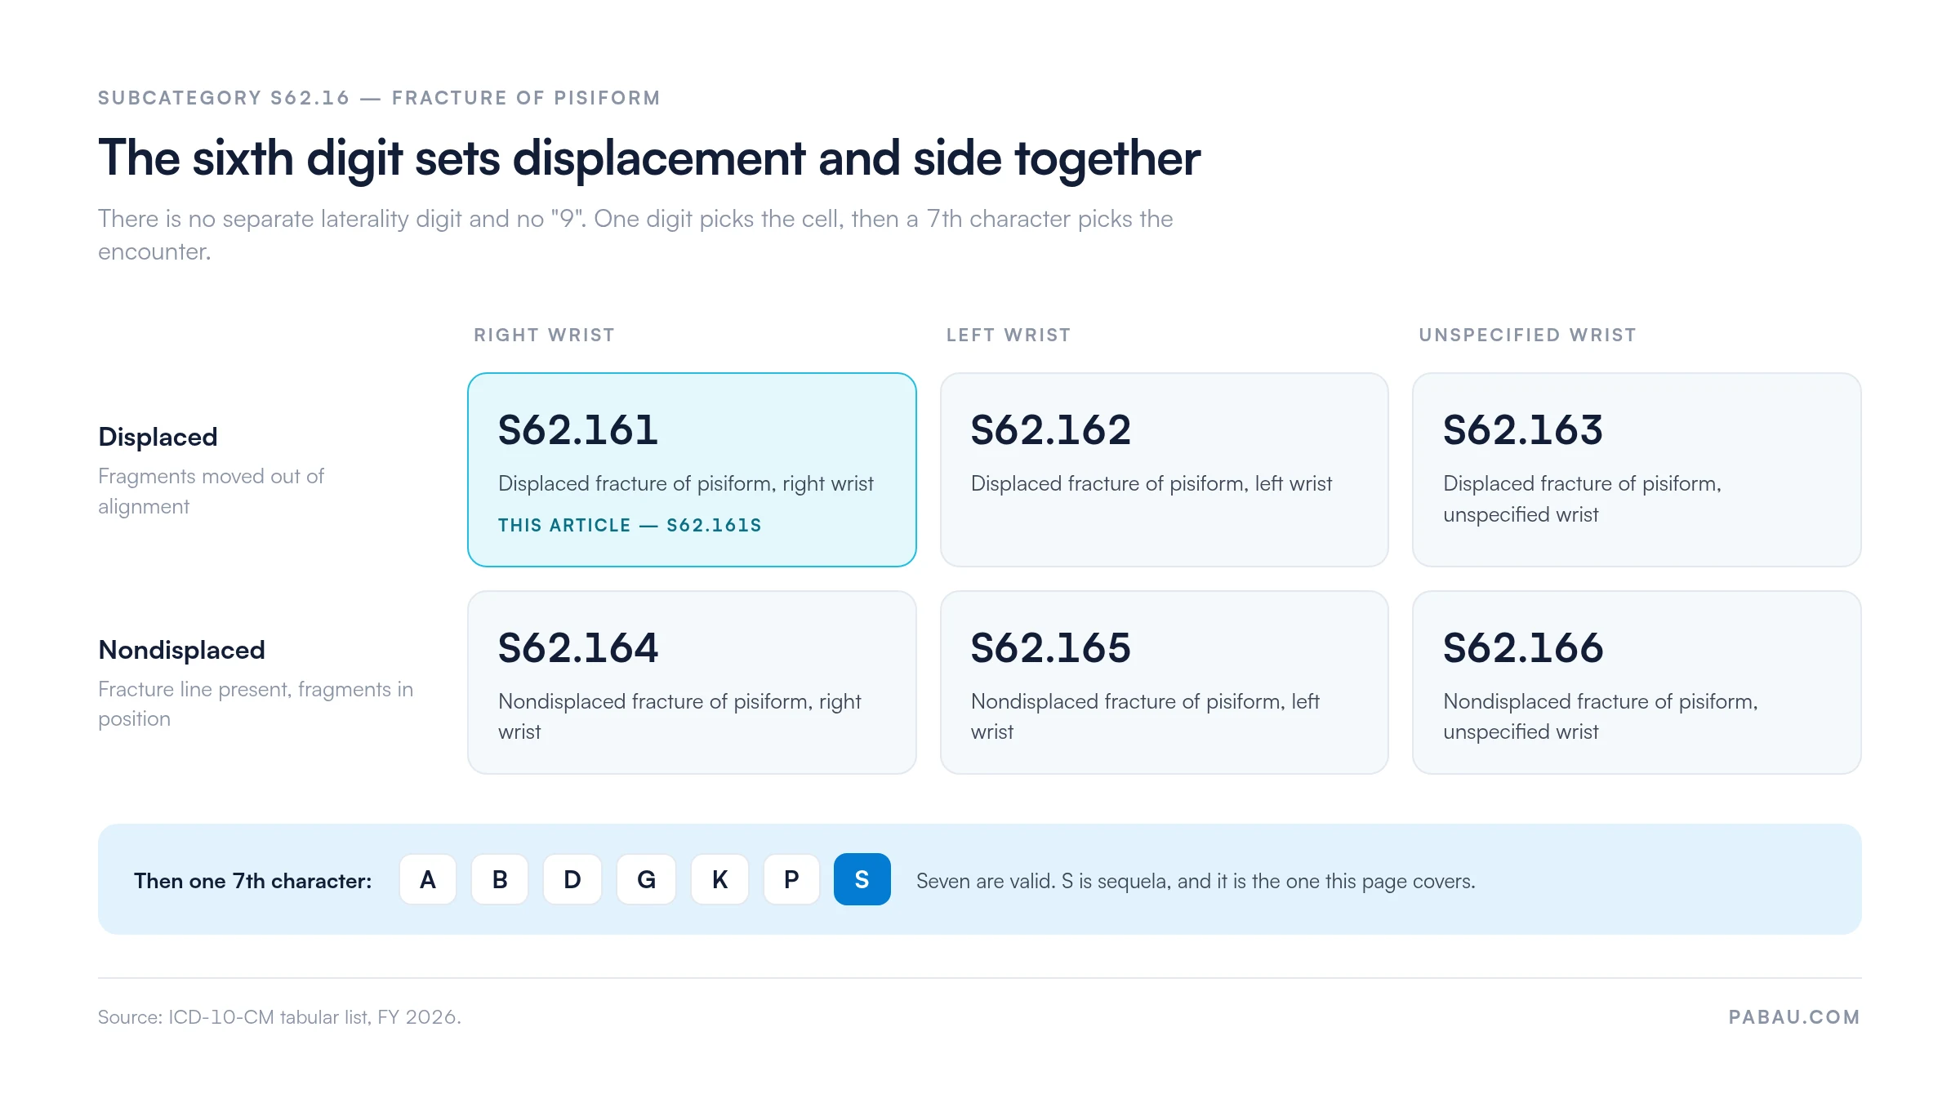Click the 'no separate laterality digit' subtitle

click(x=635, y=235)
